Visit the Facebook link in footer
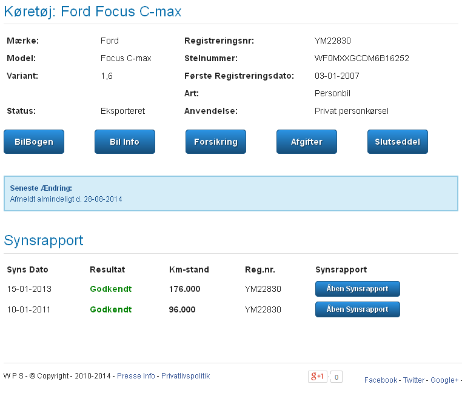 click(x=381, y=380)
